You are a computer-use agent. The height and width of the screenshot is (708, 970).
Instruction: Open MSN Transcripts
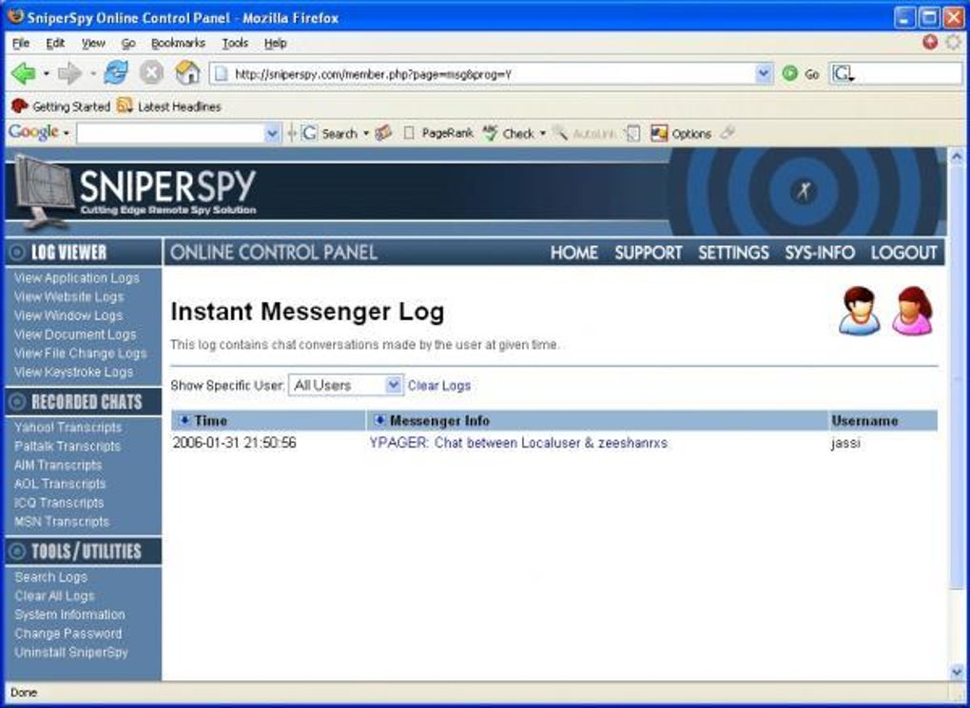61,522
